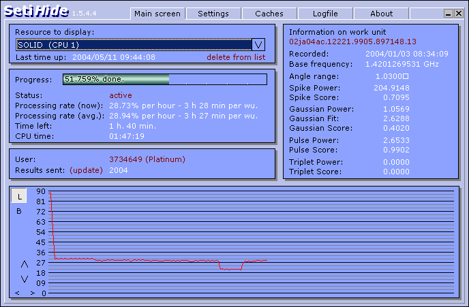Click the Recorded date 2004/01/03 08:34:09
This screenshot has width=469, height=307.
click(407, 54)
